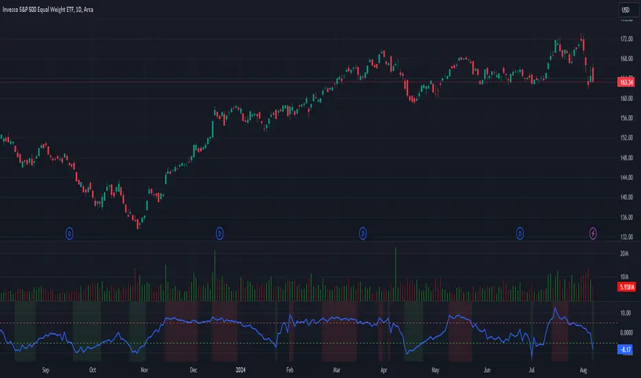This screenshot has height=378, width=641.
Task: Click the Jul label on the time axis
Action: 532,370
